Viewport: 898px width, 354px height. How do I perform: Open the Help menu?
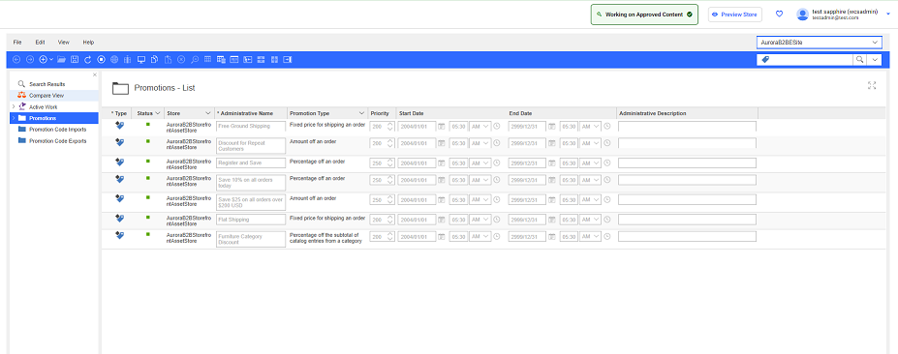click(x=88, y=43)
